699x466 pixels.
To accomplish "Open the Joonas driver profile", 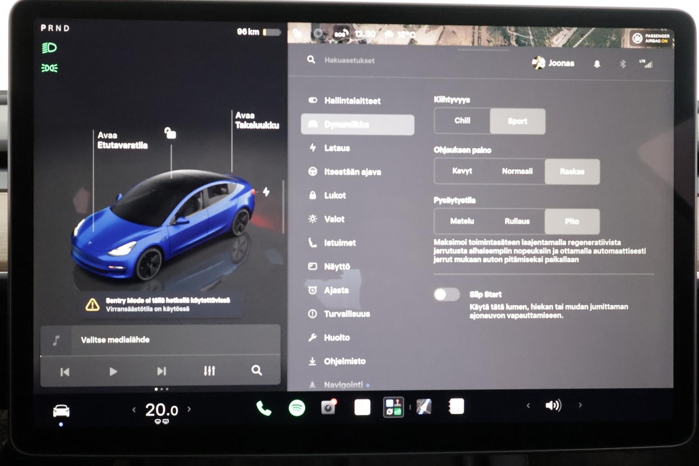I will [553, 63].
